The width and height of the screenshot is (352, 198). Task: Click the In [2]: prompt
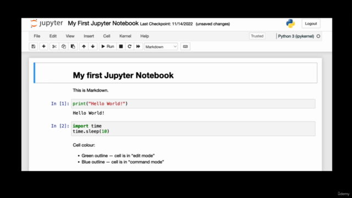60,126
